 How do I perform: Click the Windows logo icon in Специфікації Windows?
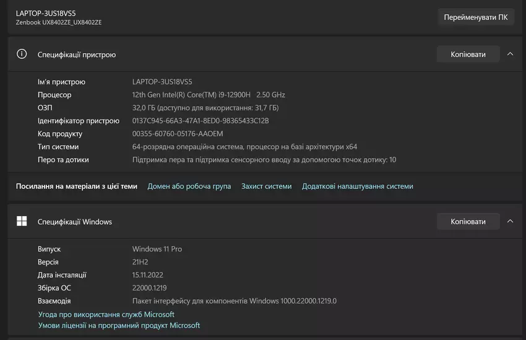22,221
